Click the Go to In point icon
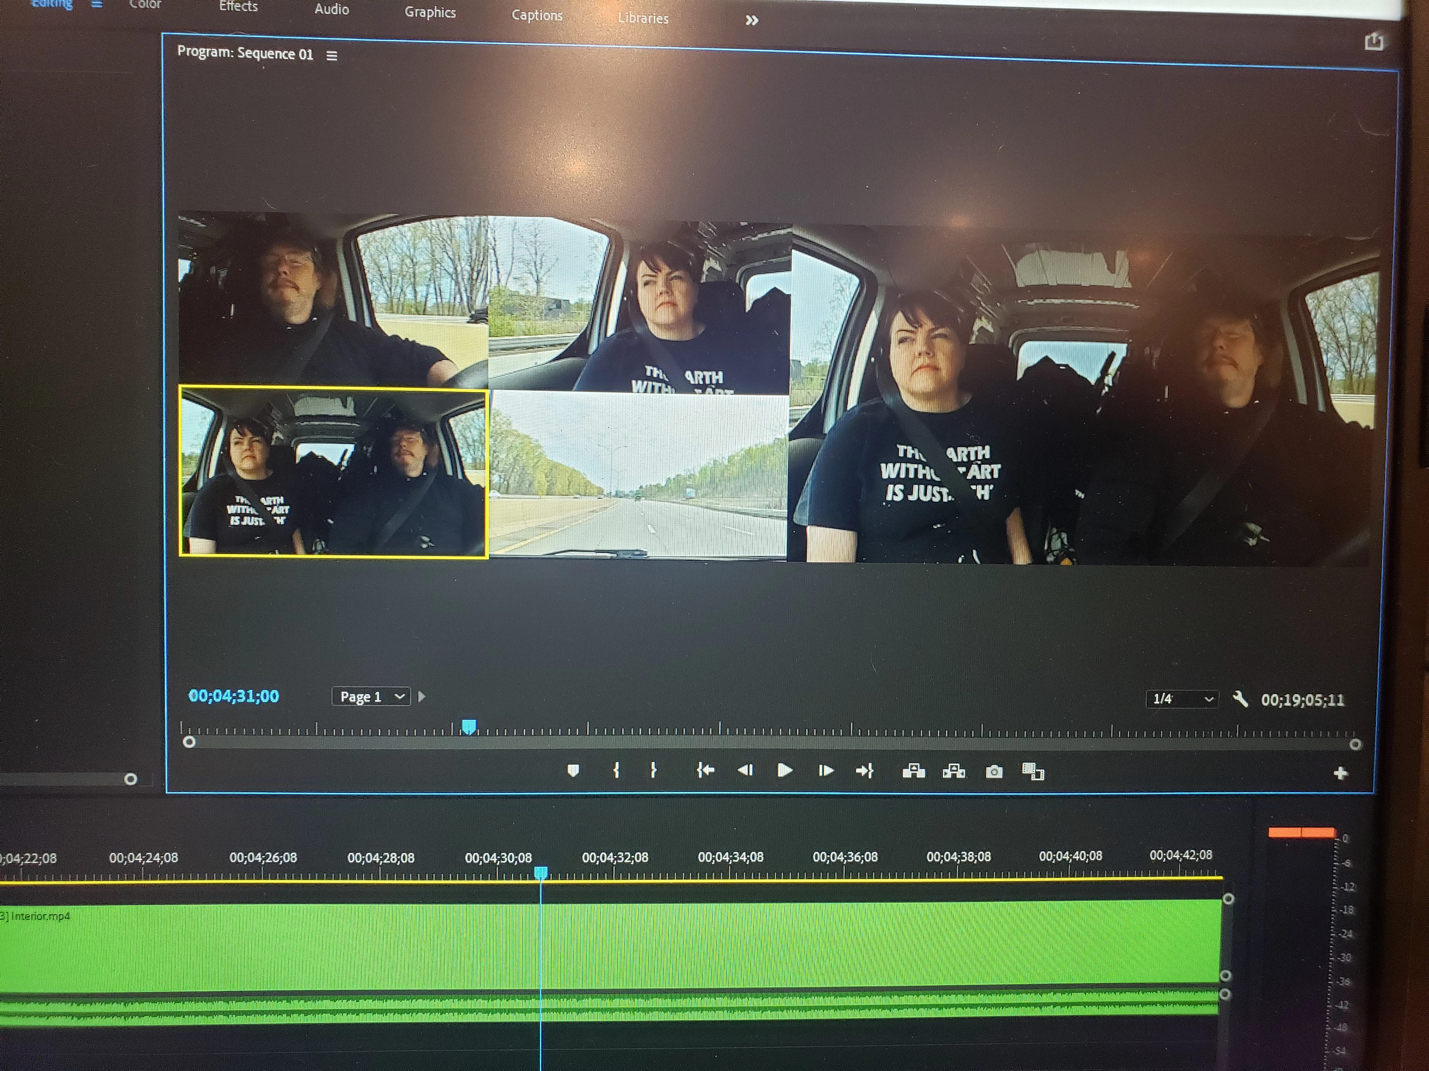1429x1071 pixels. 705,770
